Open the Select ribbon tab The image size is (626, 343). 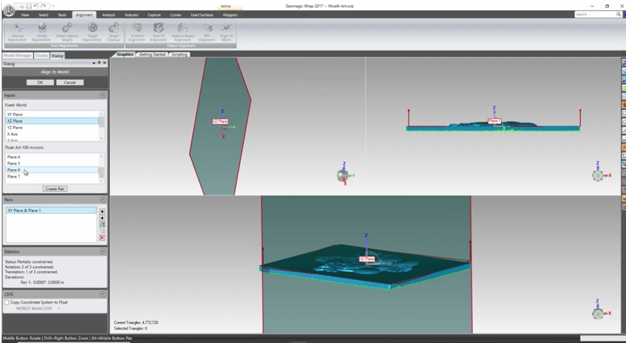(x=43, y=15)
